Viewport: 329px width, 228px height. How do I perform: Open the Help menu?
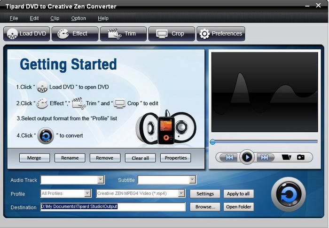103,18
